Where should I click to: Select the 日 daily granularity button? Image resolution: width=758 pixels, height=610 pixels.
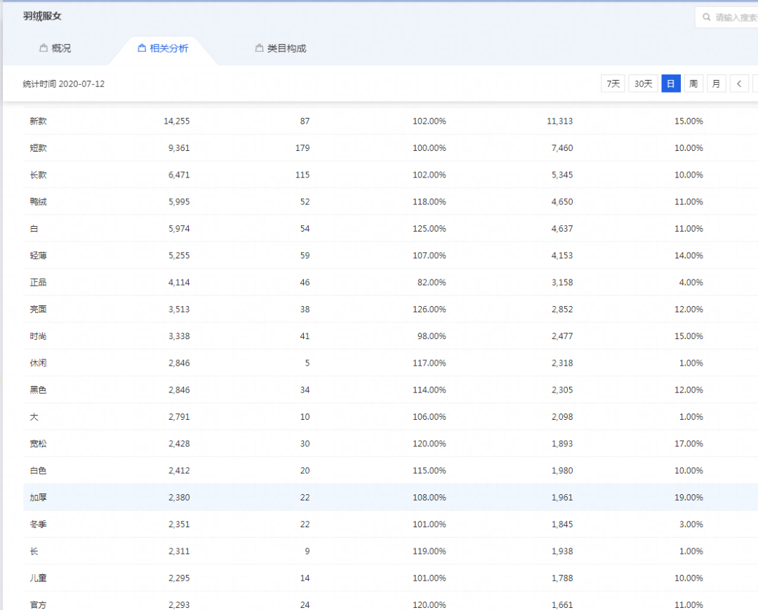point(671,84)
